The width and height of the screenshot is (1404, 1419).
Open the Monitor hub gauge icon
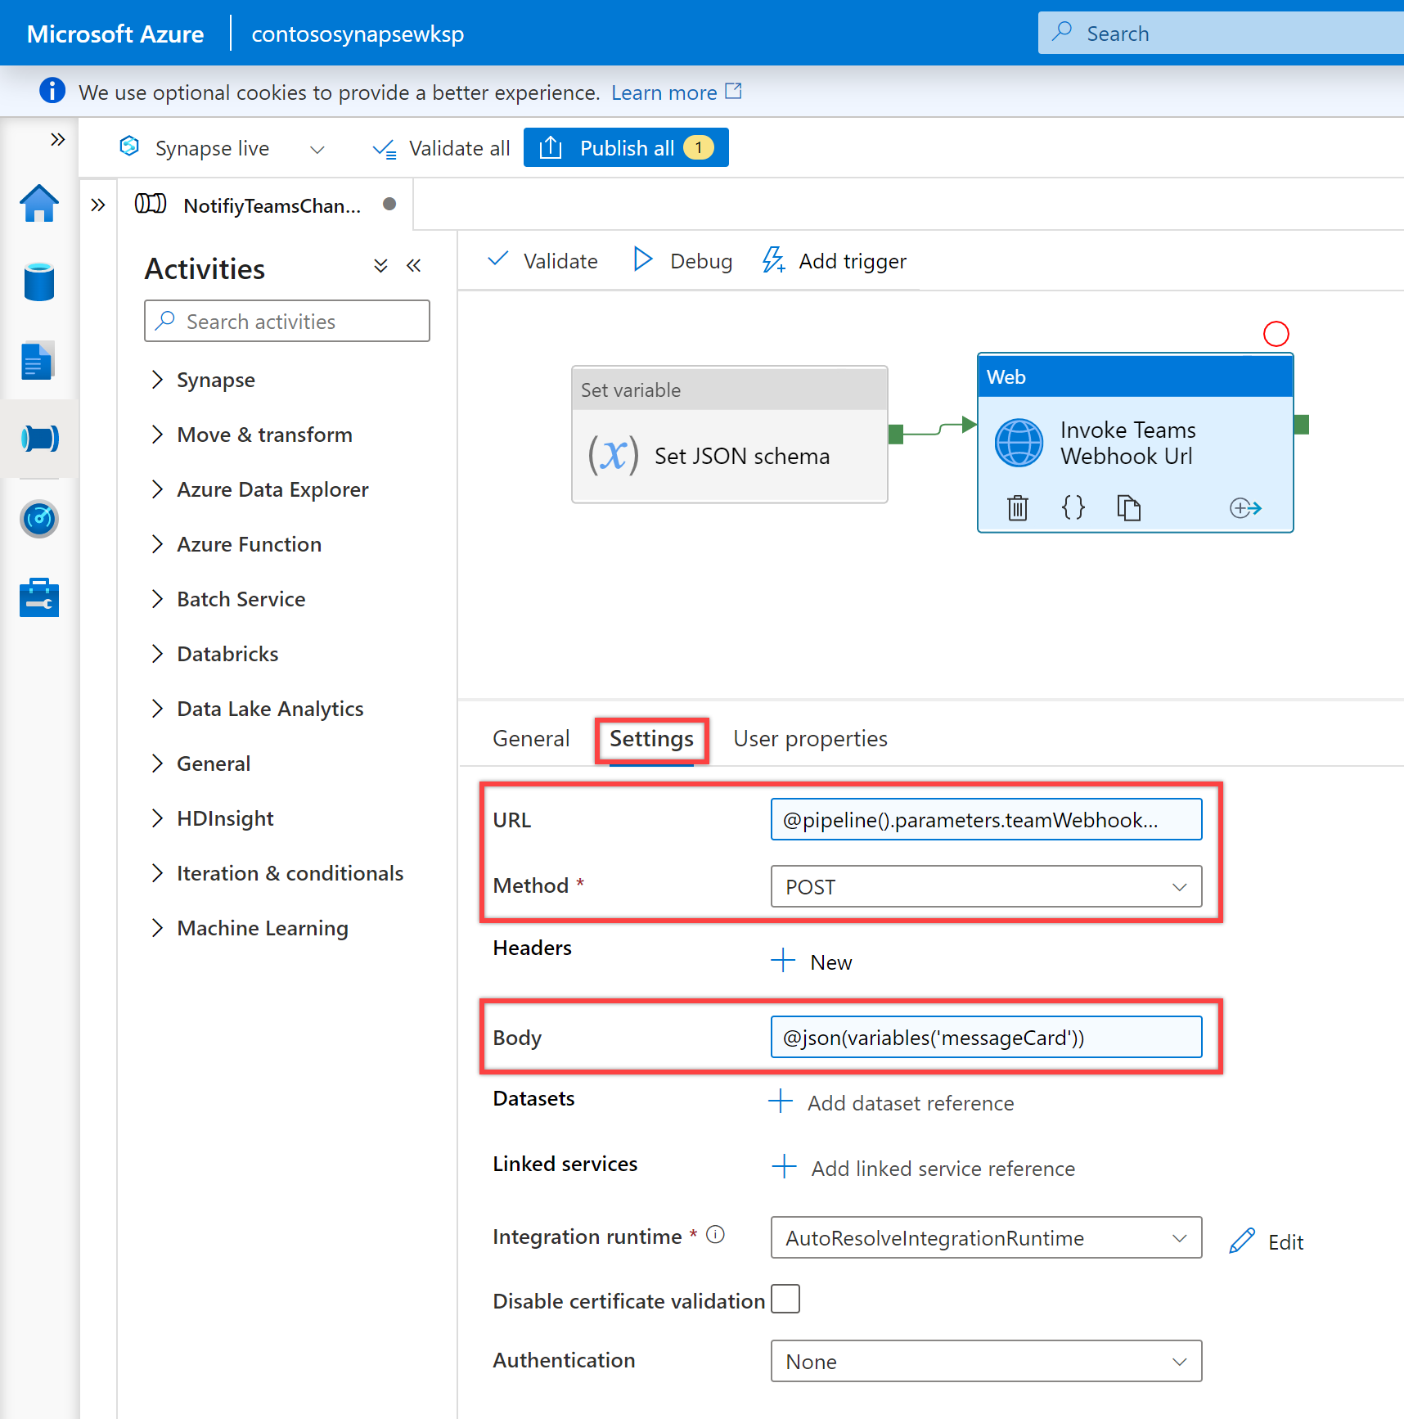point(38,519)
